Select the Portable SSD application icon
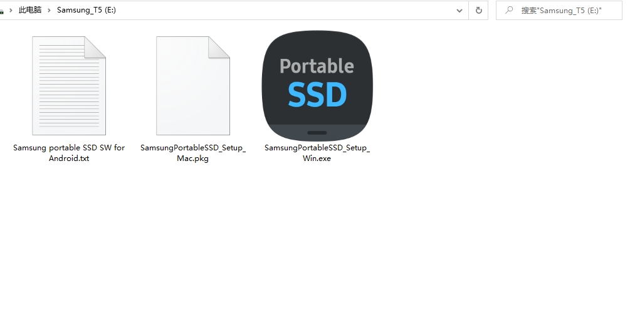Image resolution: width=630 pixels, height=332 pixels. 317,86
